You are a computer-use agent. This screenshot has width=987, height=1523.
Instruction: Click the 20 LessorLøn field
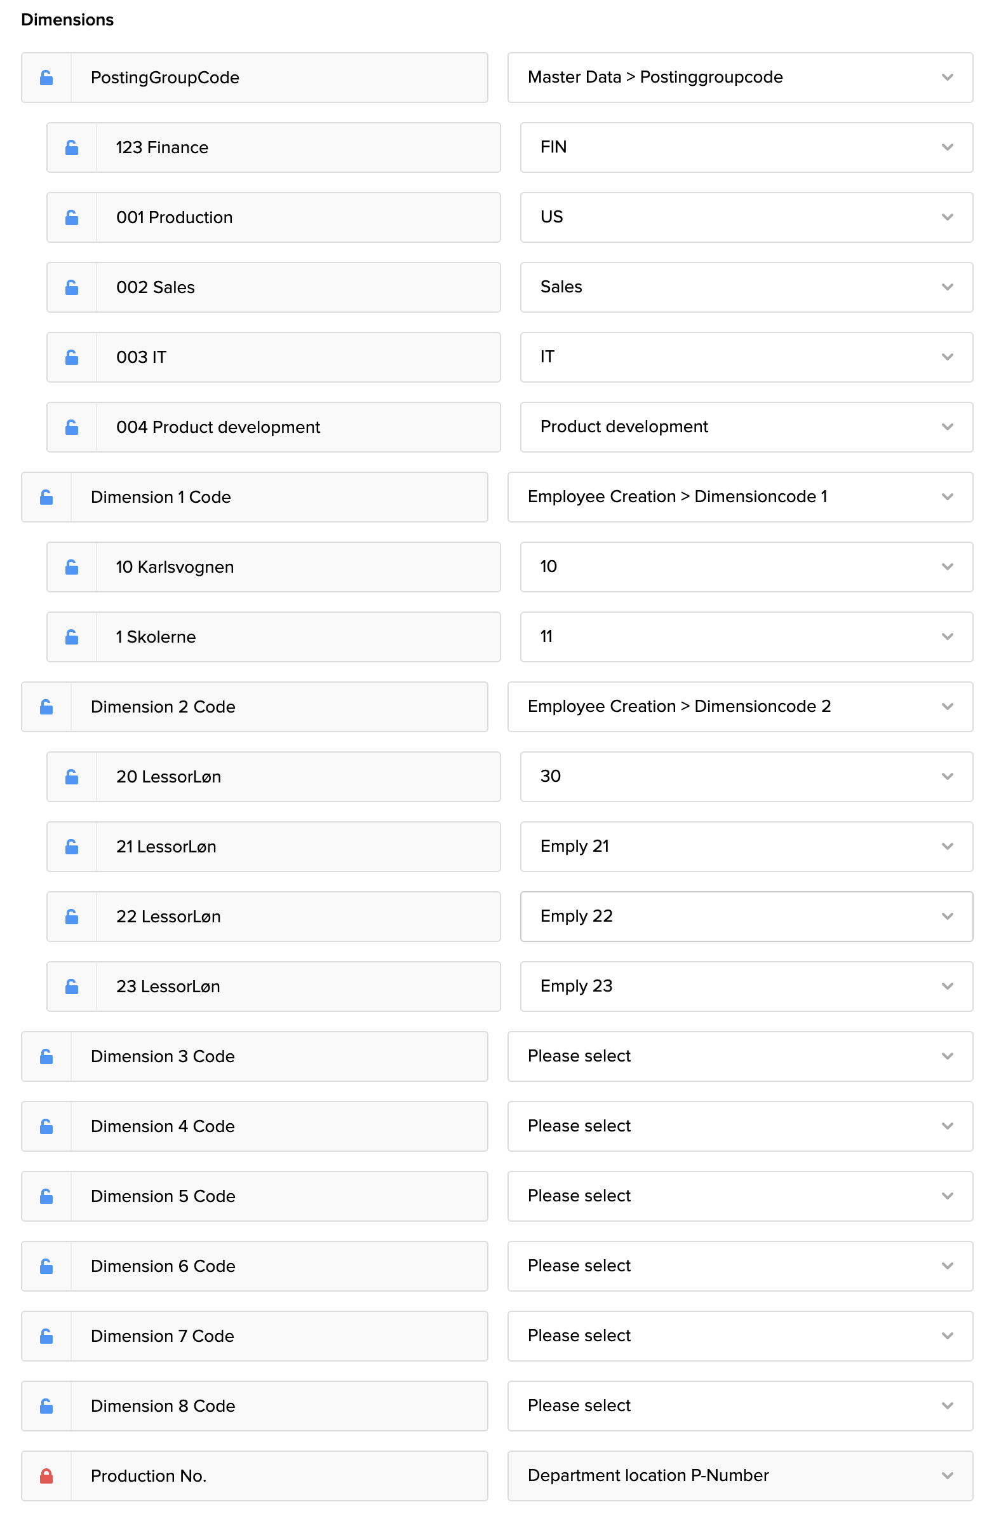click(297, 777)
